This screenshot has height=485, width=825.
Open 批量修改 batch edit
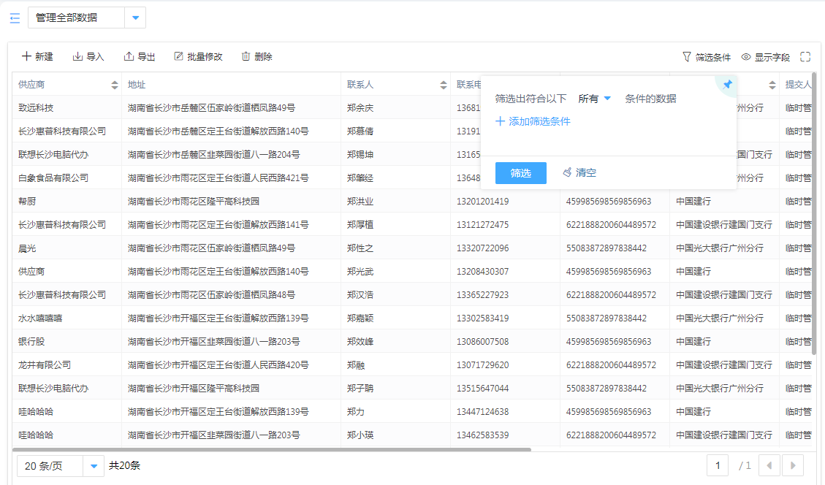coord(198,57)
